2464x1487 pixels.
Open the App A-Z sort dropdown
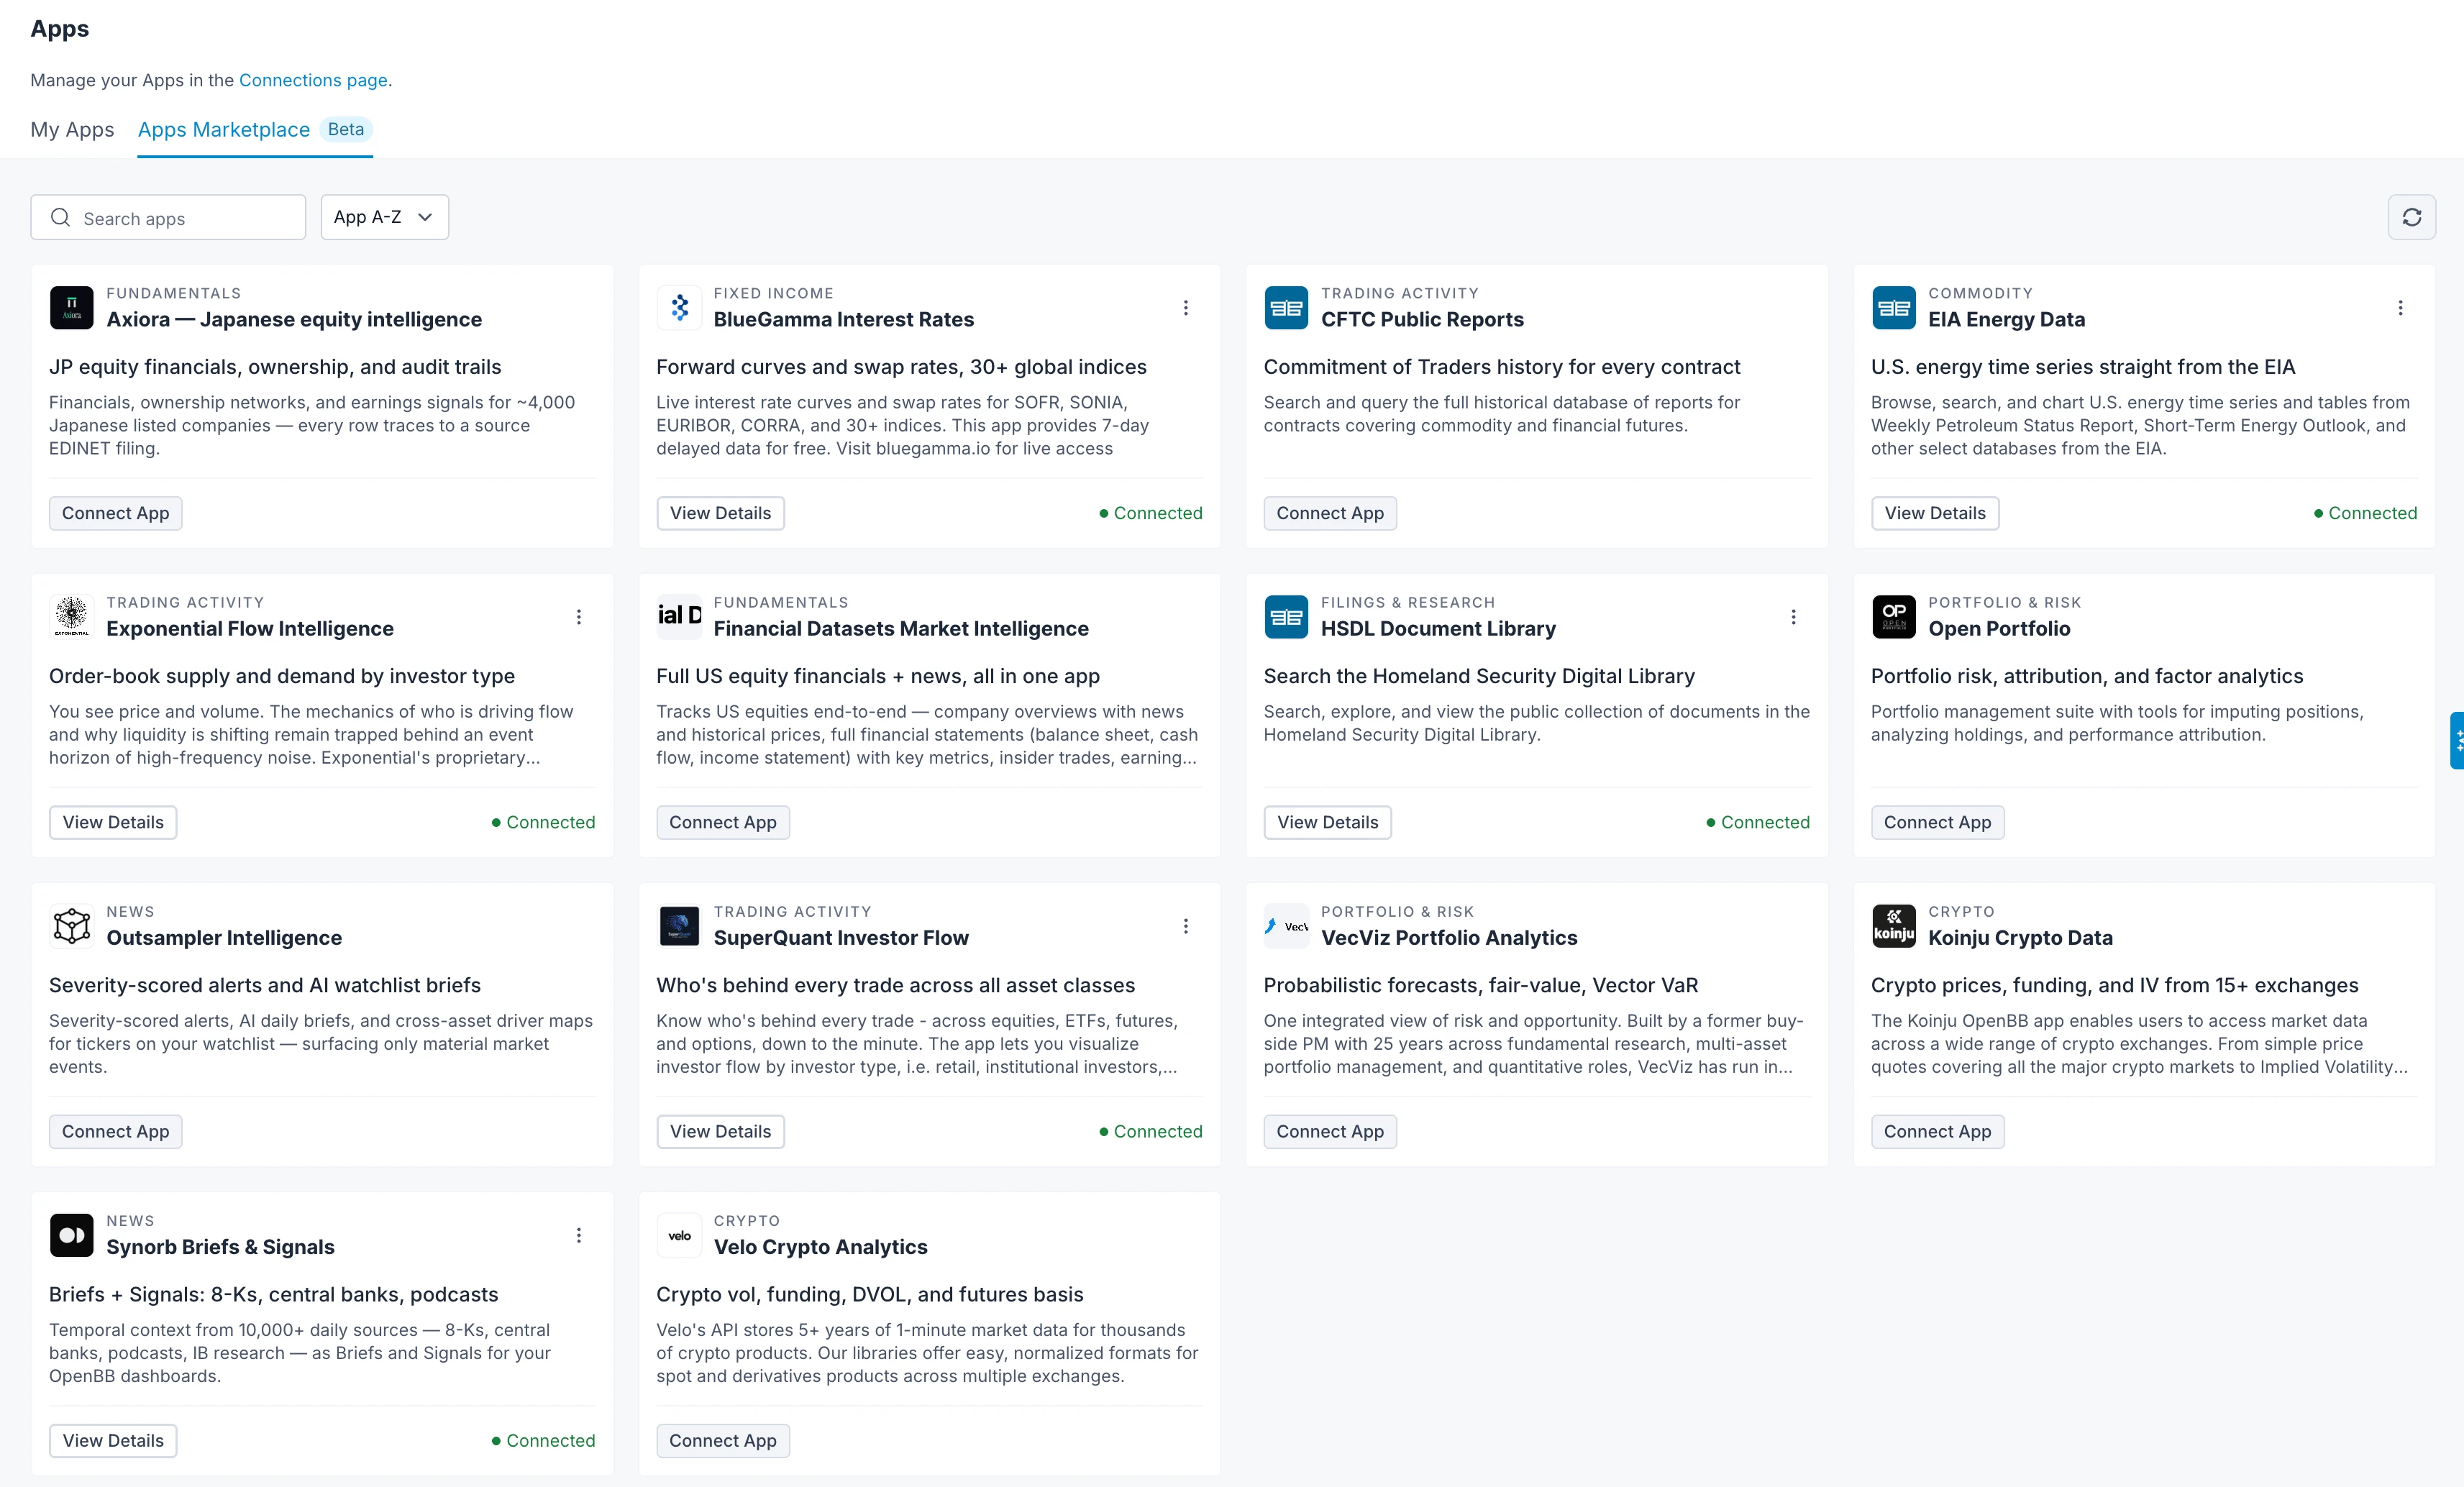[x=384, y=217]
